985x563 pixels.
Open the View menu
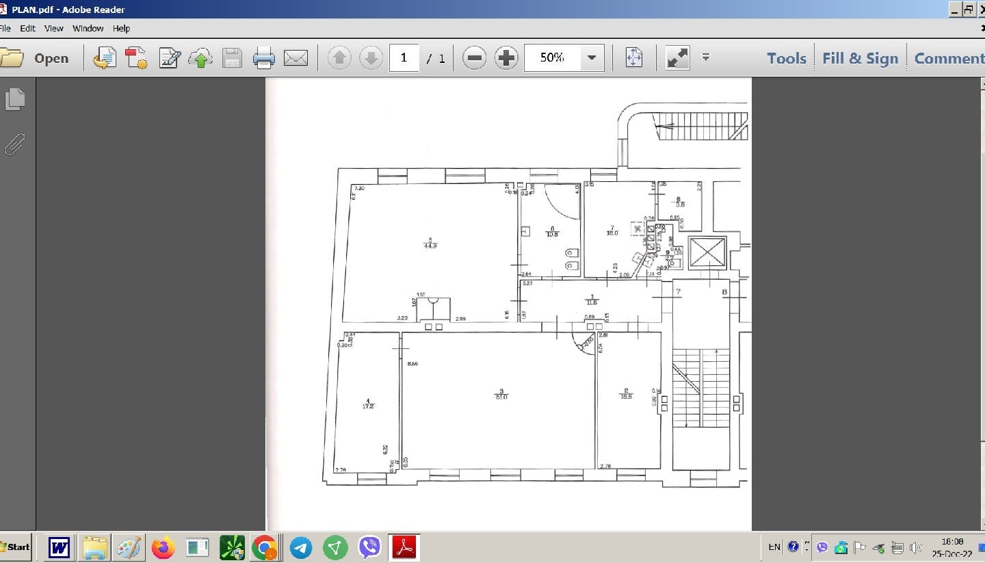pyautogui.click(x=53, y=28)
